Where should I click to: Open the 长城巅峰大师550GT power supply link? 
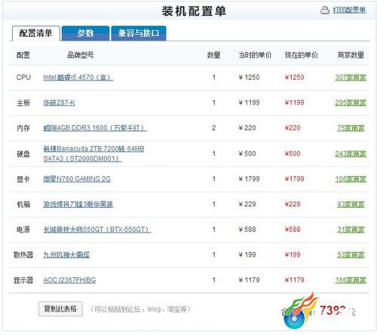pyautogui.click(x=97, y=230)
